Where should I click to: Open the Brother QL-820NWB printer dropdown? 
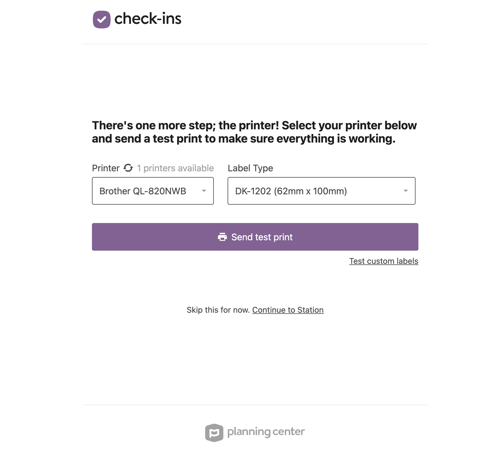coord(153,191)
